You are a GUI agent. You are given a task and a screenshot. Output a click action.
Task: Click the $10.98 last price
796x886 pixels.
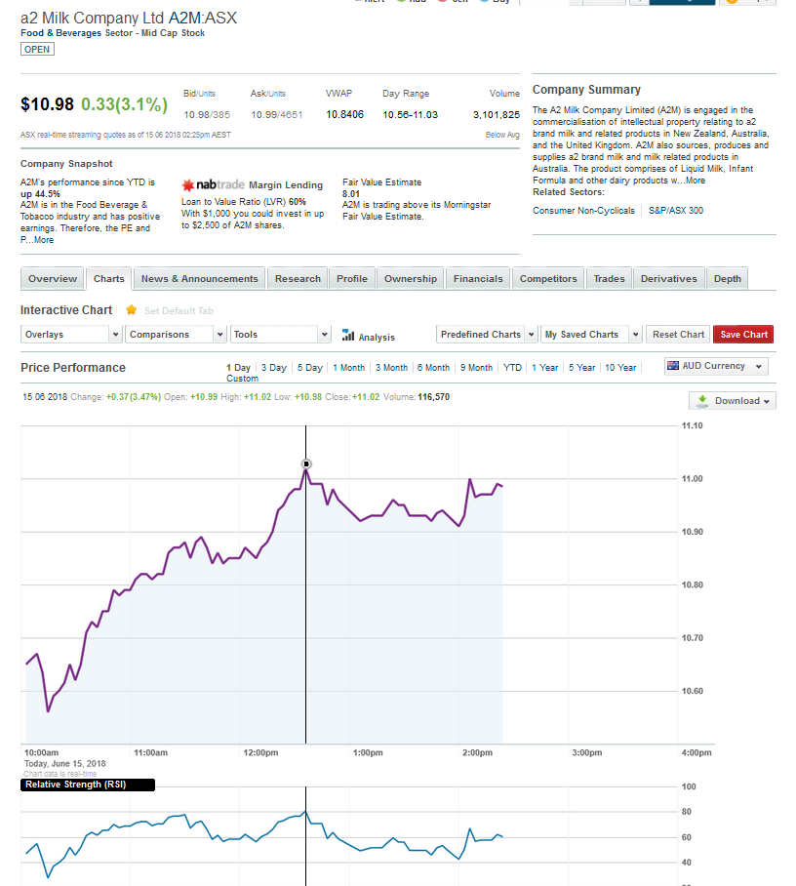pyautogui.click(x=48, y=104)
